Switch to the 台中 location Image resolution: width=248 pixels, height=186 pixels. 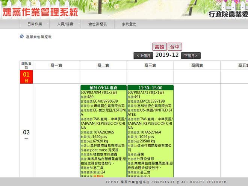[x=175, y=47]
